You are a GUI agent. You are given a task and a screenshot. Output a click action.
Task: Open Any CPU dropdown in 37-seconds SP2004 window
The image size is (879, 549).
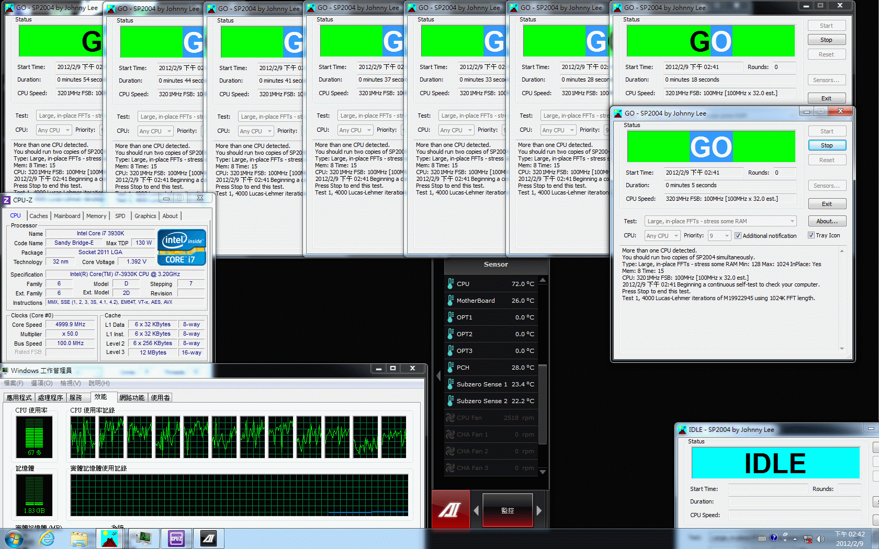click(355, 130)
